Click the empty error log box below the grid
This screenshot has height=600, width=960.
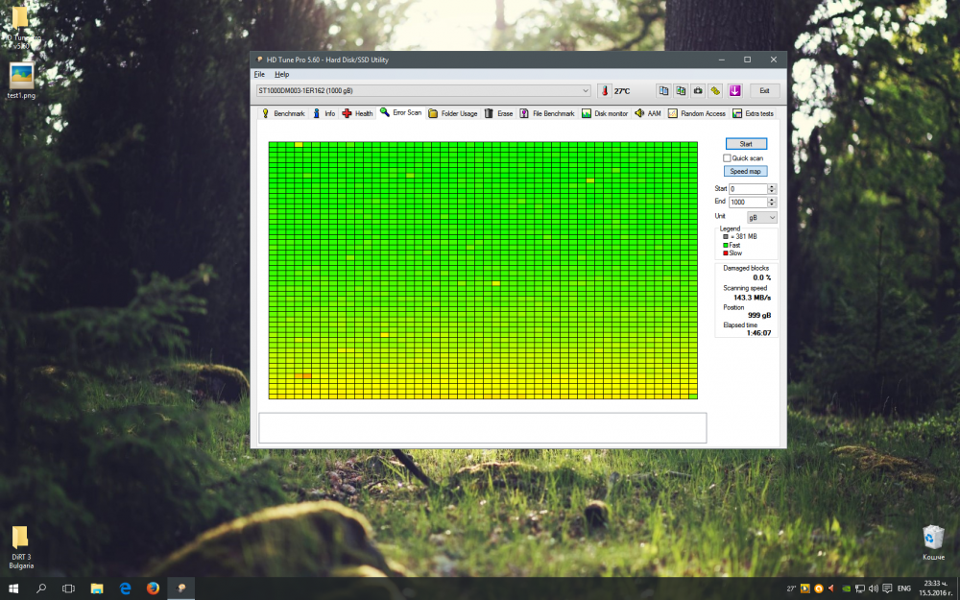483,427
